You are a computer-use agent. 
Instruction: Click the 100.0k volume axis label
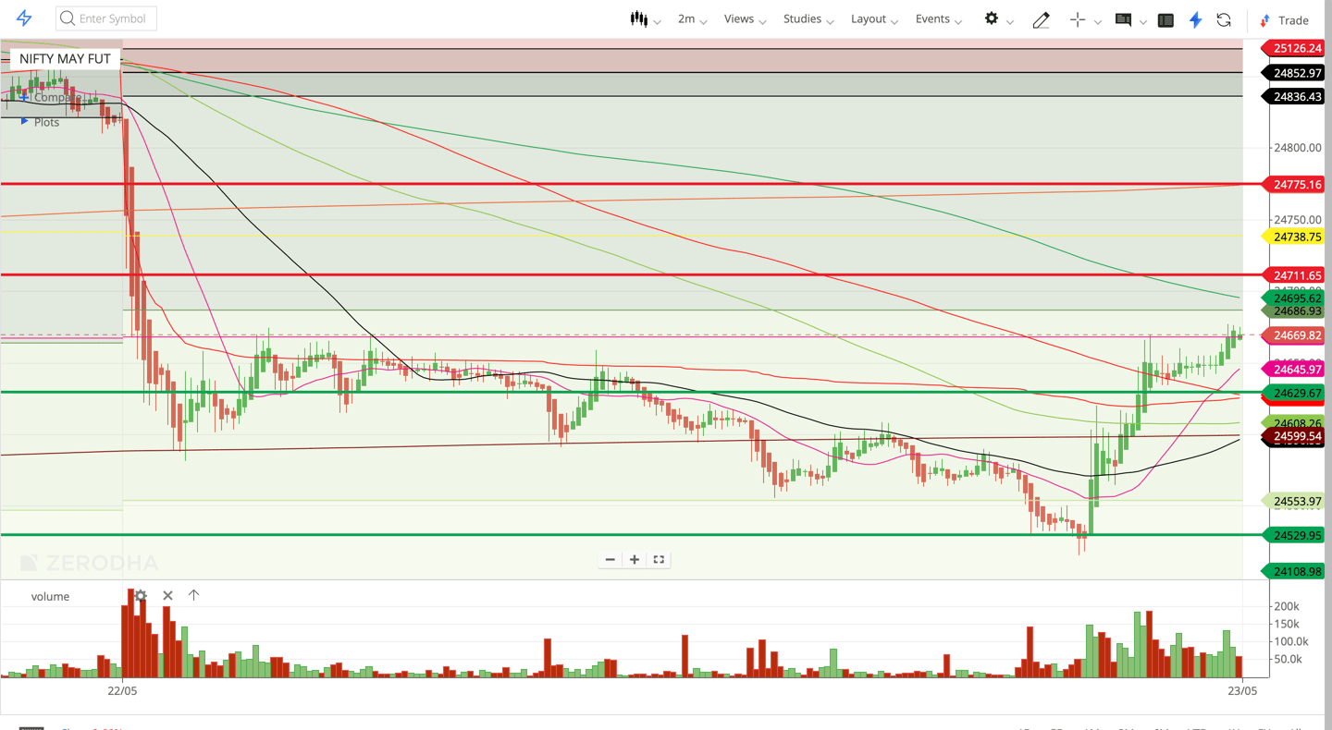1290,641
